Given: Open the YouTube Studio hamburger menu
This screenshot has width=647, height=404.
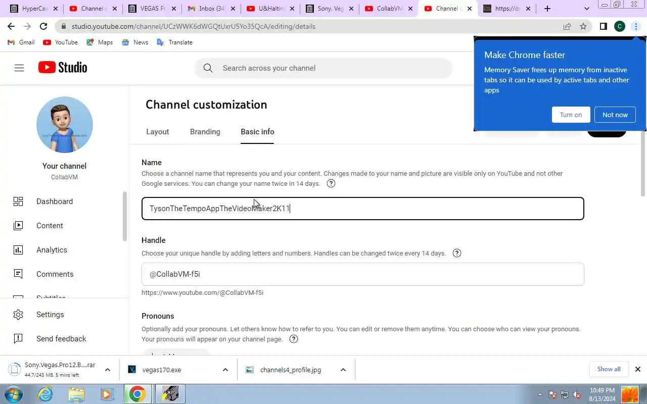Looking at the screenshot, I should (19, 68).
